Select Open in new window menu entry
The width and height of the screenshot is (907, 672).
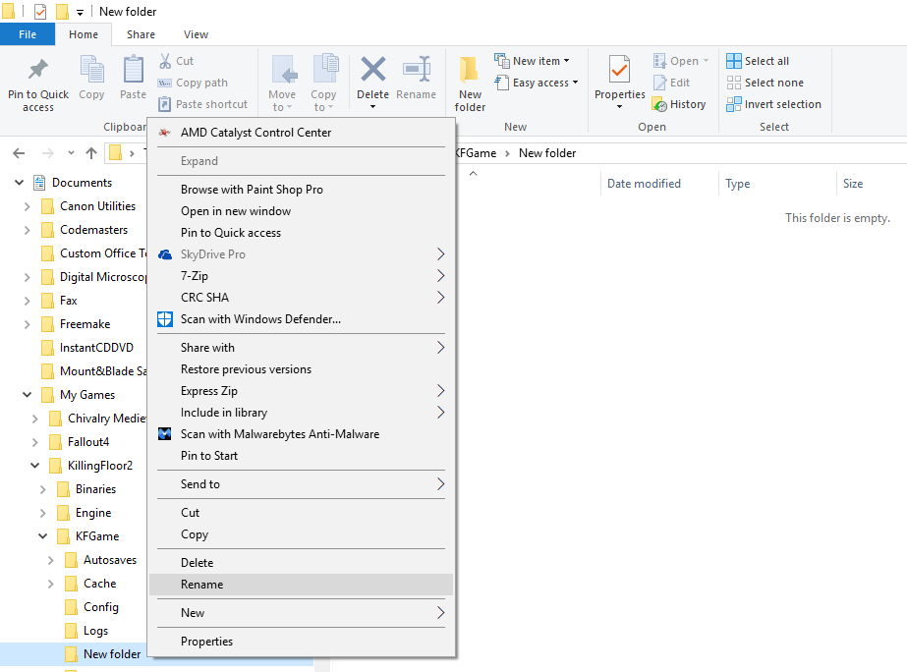[301, 211]
